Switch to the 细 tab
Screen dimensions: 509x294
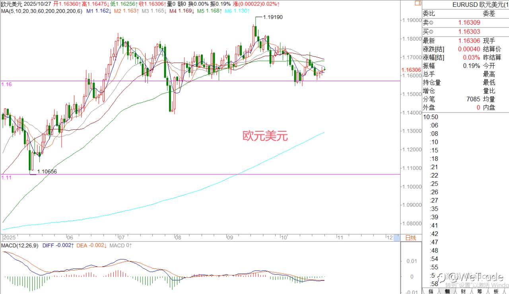(447, 291)
